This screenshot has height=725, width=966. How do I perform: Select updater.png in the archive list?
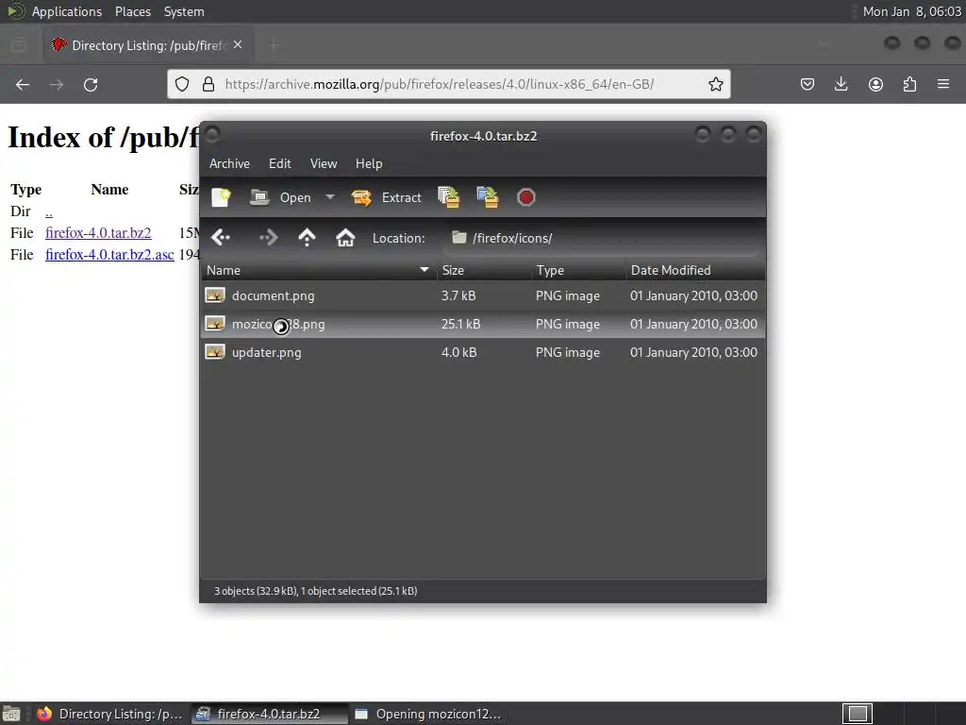[x=483, y=352]
